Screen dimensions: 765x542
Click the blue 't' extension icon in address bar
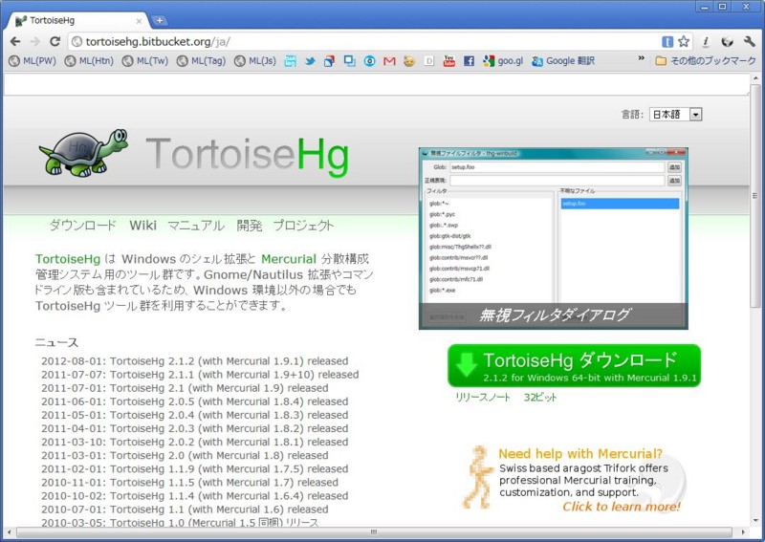tap(667, 42)
